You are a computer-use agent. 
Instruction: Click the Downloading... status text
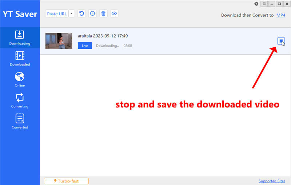click(108, 46)
